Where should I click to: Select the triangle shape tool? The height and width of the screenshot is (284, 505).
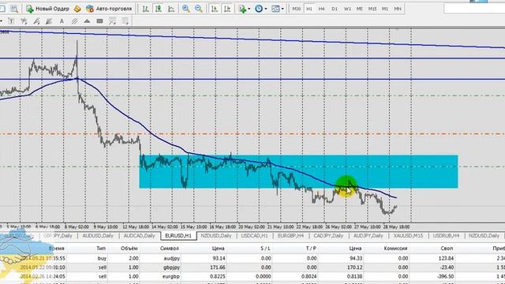pyautogui.click(x=87, y=21)
